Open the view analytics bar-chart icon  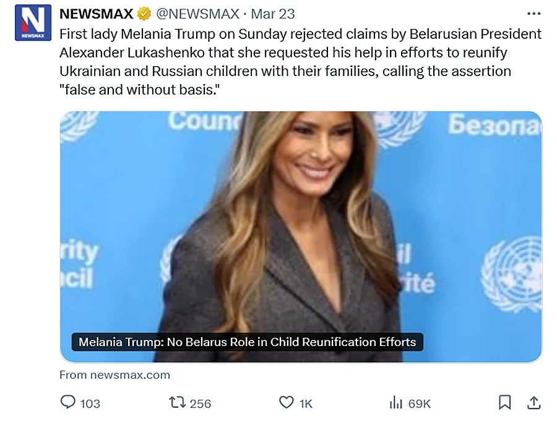tap(396, 403)
